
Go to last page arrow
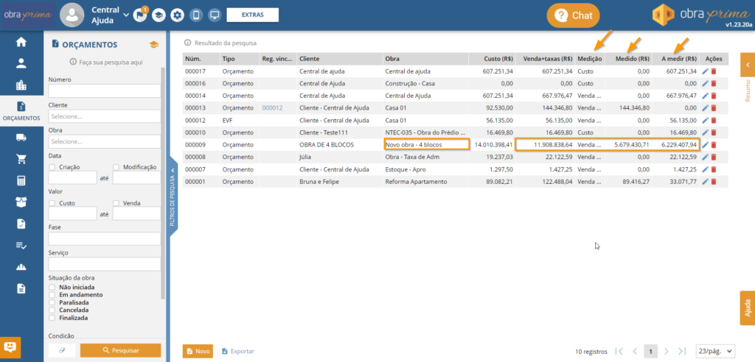(682, 352)
